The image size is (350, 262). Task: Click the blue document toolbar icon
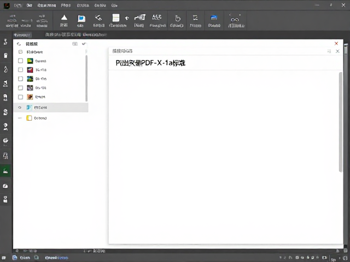(x=81, y=19)
